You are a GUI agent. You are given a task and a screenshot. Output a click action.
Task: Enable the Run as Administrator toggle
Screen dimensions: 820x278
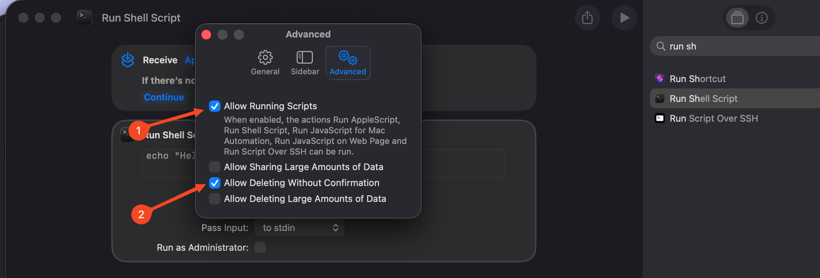pos(260,247)
